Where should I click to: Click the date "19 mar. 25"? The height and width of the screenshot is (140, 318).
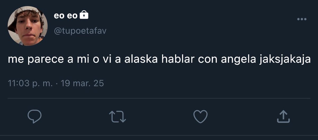tap(82, 84)
